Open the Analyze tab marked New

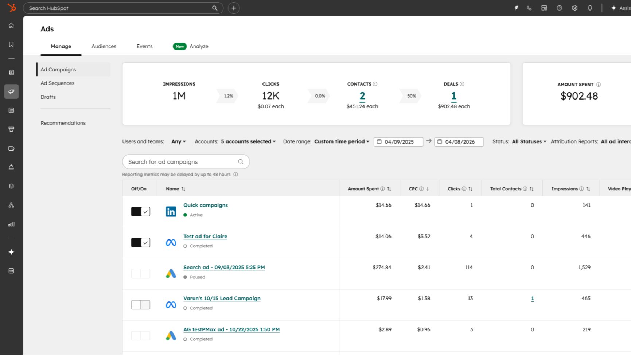point(199,46)
